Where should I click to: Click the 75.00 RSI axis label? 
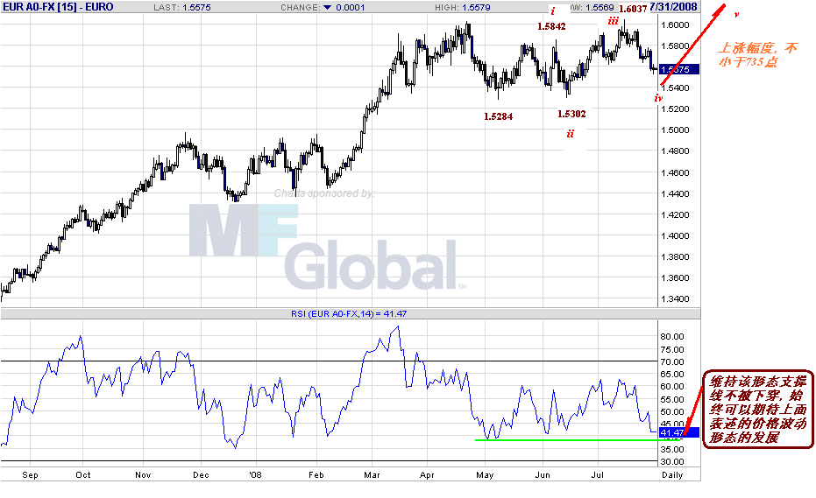click(x=672, y=350)
